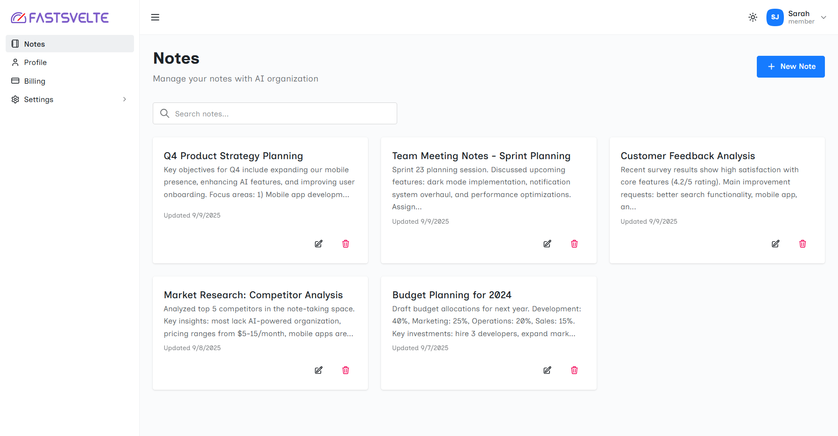Image resolution: width=838 pixels, height=436 pixels.
Task: Edit the Market Research Competitor Analysis note
Action: (x=319, y=370)
